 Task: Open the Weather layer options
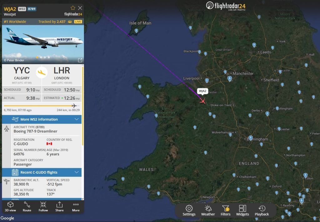[x=208, y=210]
